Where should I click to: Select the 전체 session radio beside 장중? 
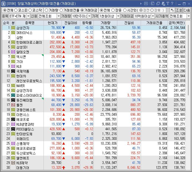tap(102, 10)
